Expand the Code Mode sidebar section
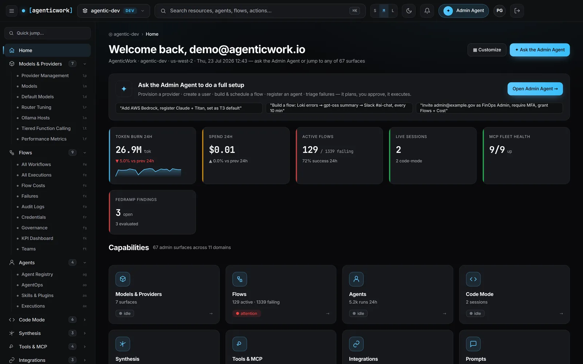This screenshot has width=583, height=364. coord(85,320)
